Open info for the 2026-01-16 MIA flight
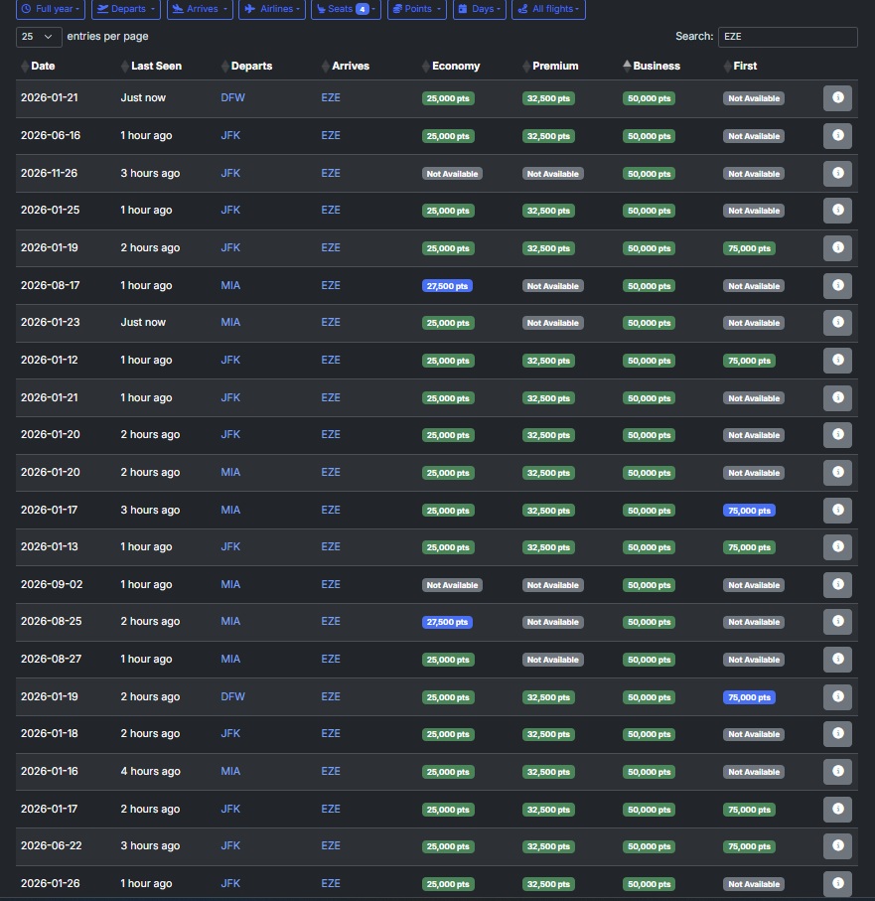 [837, 771]
